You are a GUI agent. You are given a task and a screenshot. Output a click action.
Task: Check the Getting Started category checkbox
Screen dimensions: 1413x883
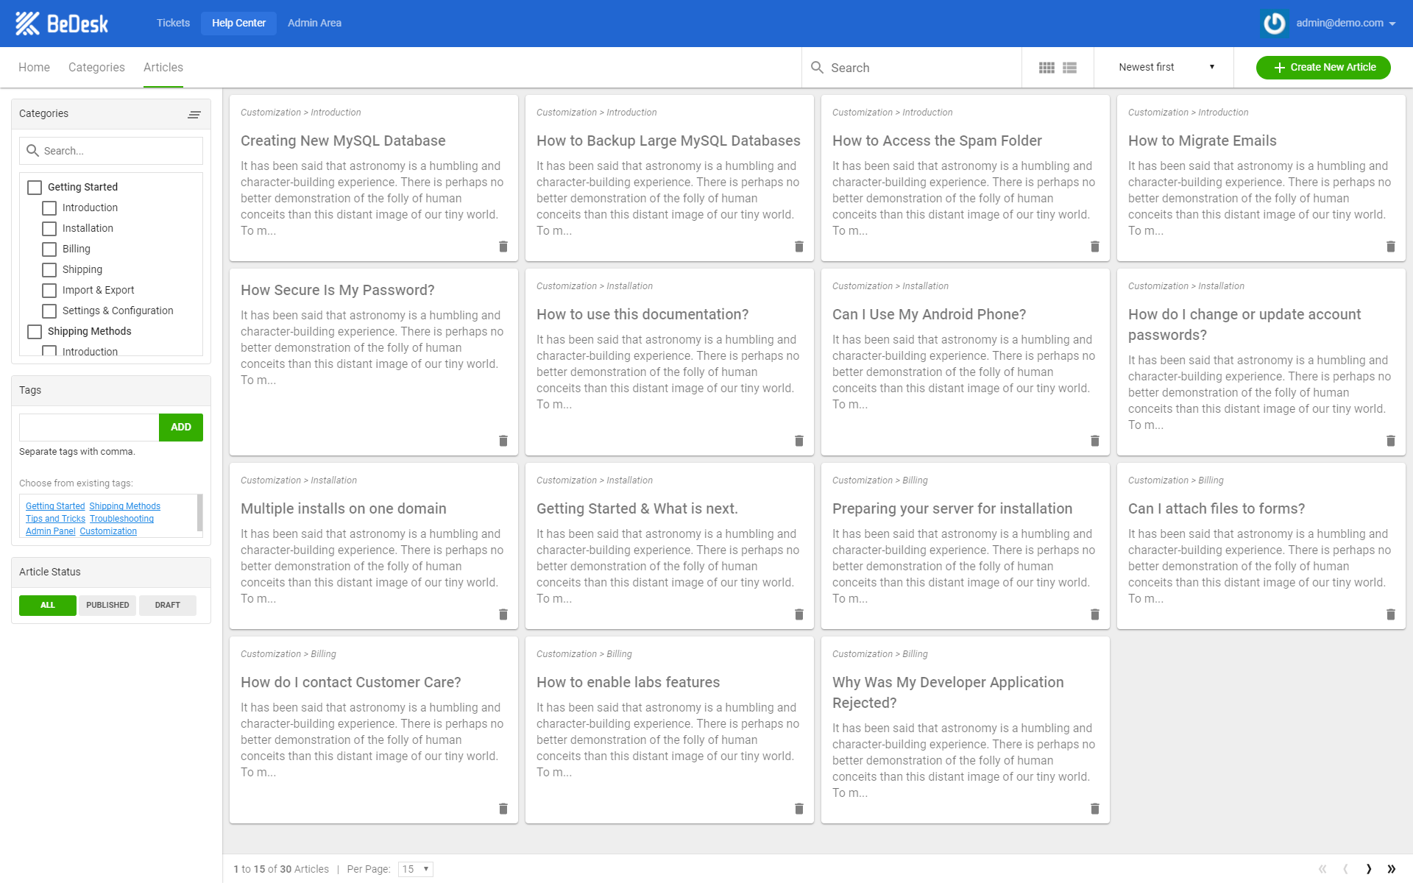(35, 188)
